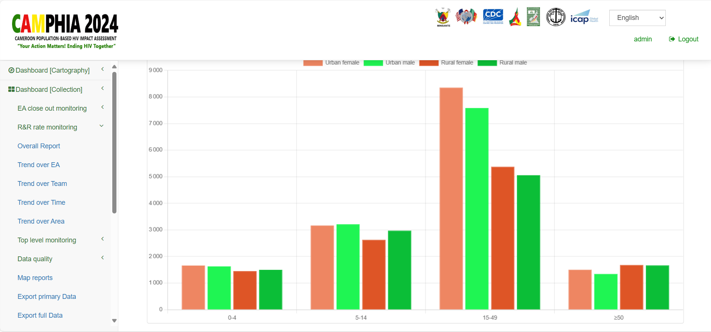Open Trend over Time link

(x=41, y=203)
